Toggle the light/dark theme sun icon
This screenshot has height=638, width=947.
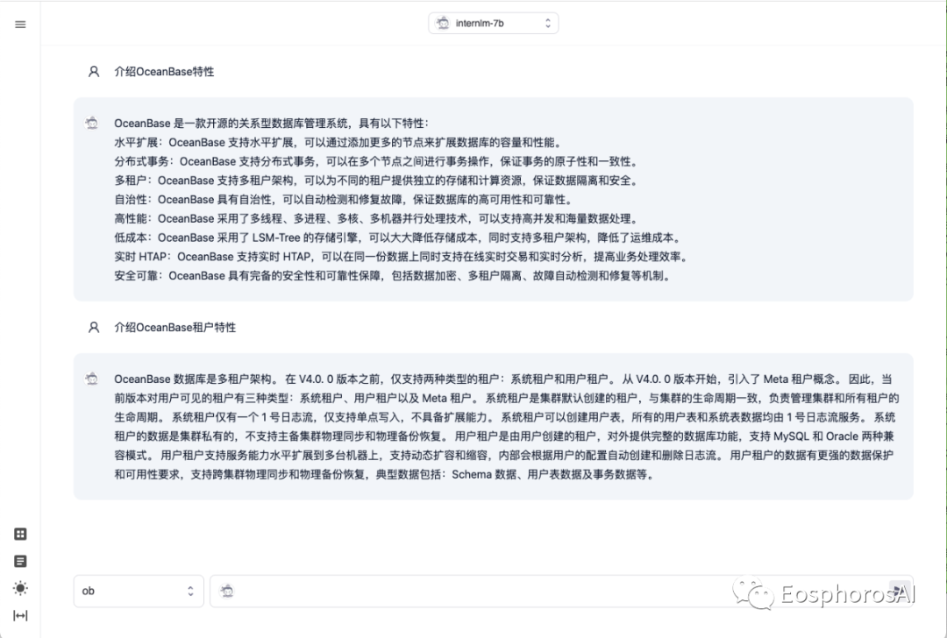[20, 589]
